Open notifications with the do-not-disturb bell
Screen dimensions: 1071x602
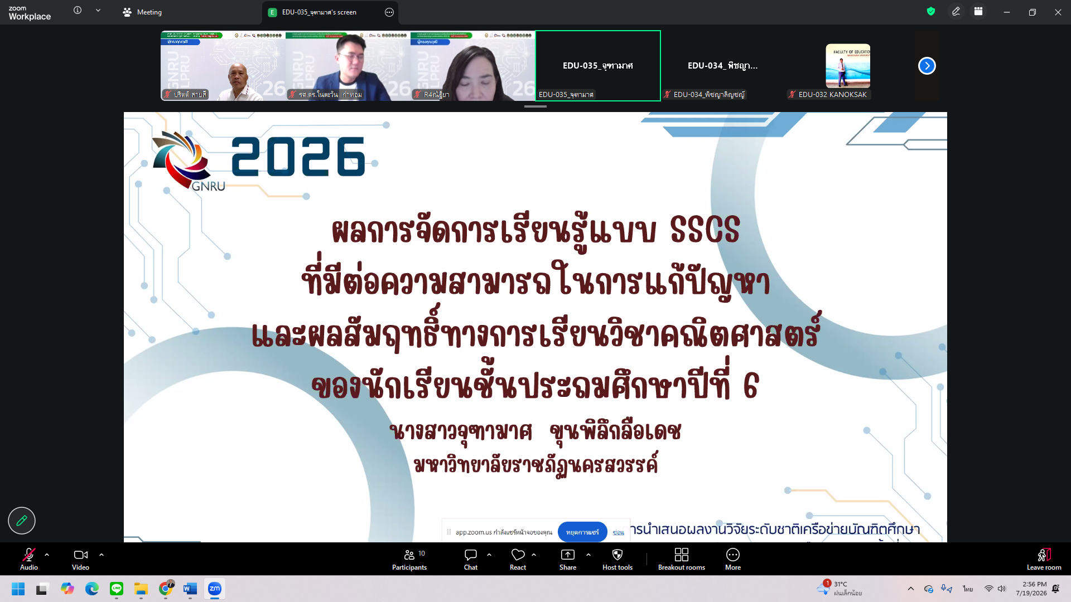1055,589
